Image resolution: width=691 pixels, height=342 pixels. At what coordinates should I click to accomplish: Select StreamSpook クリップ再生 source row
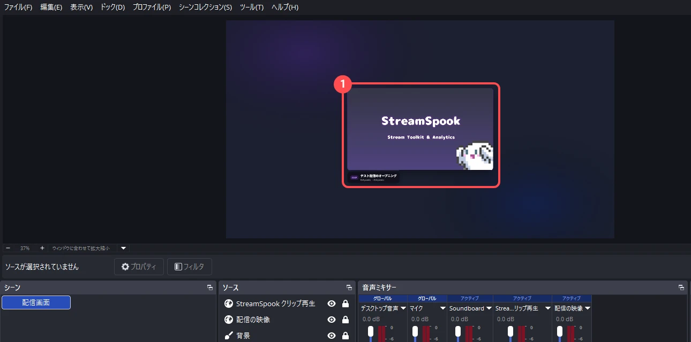click(x=287, y=304)
